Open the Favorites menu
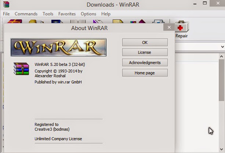The image size is (225, 153). (x=67, y=14)
